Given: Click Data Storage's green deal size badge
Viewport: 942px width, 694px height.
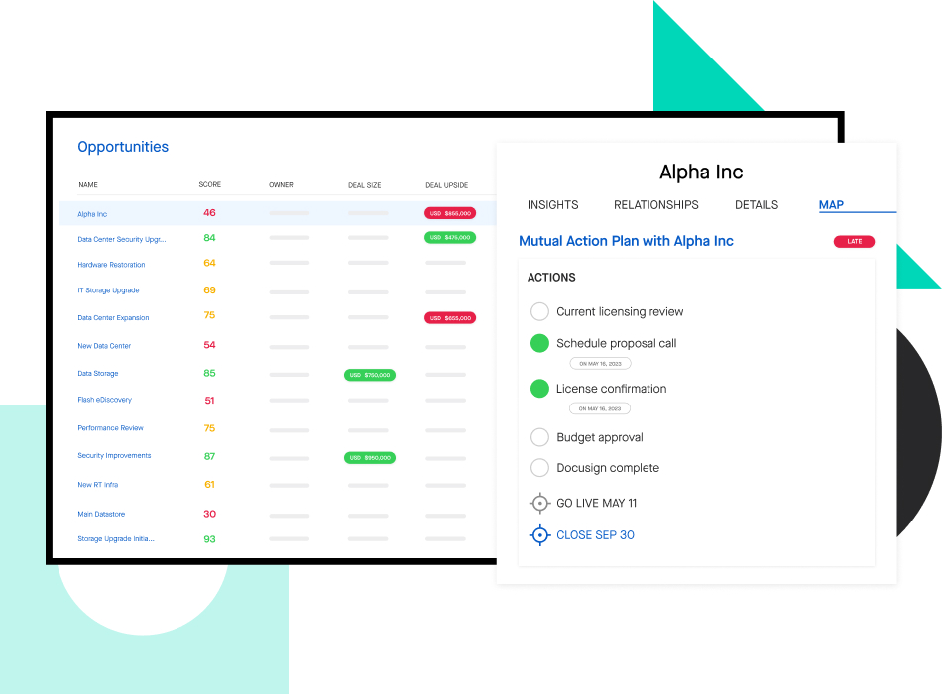Looking at the screenshot, I should pos(370,375).
